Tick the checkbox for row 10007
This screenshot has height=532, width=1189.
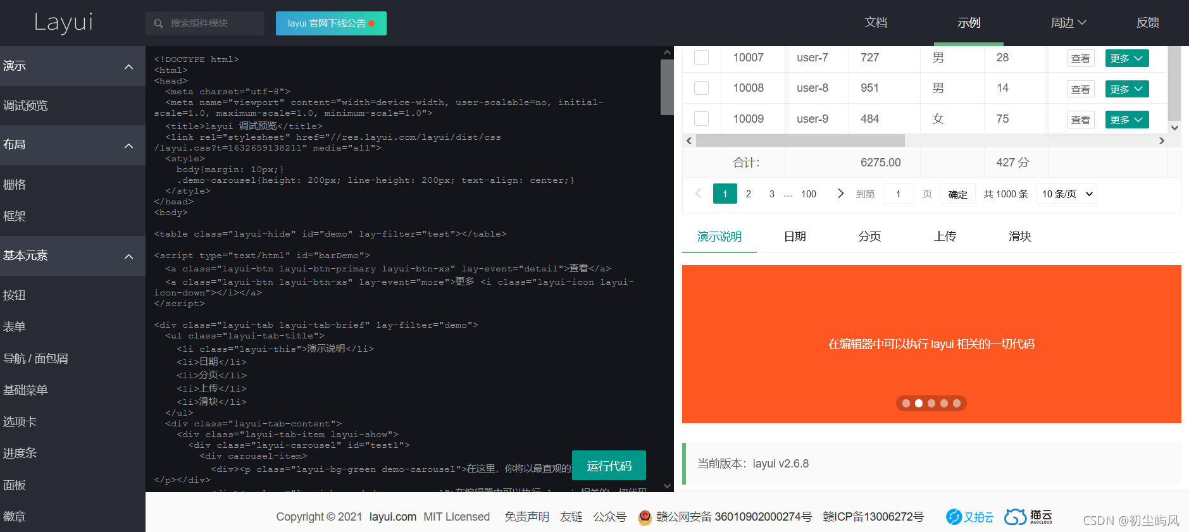click(701, 58)
